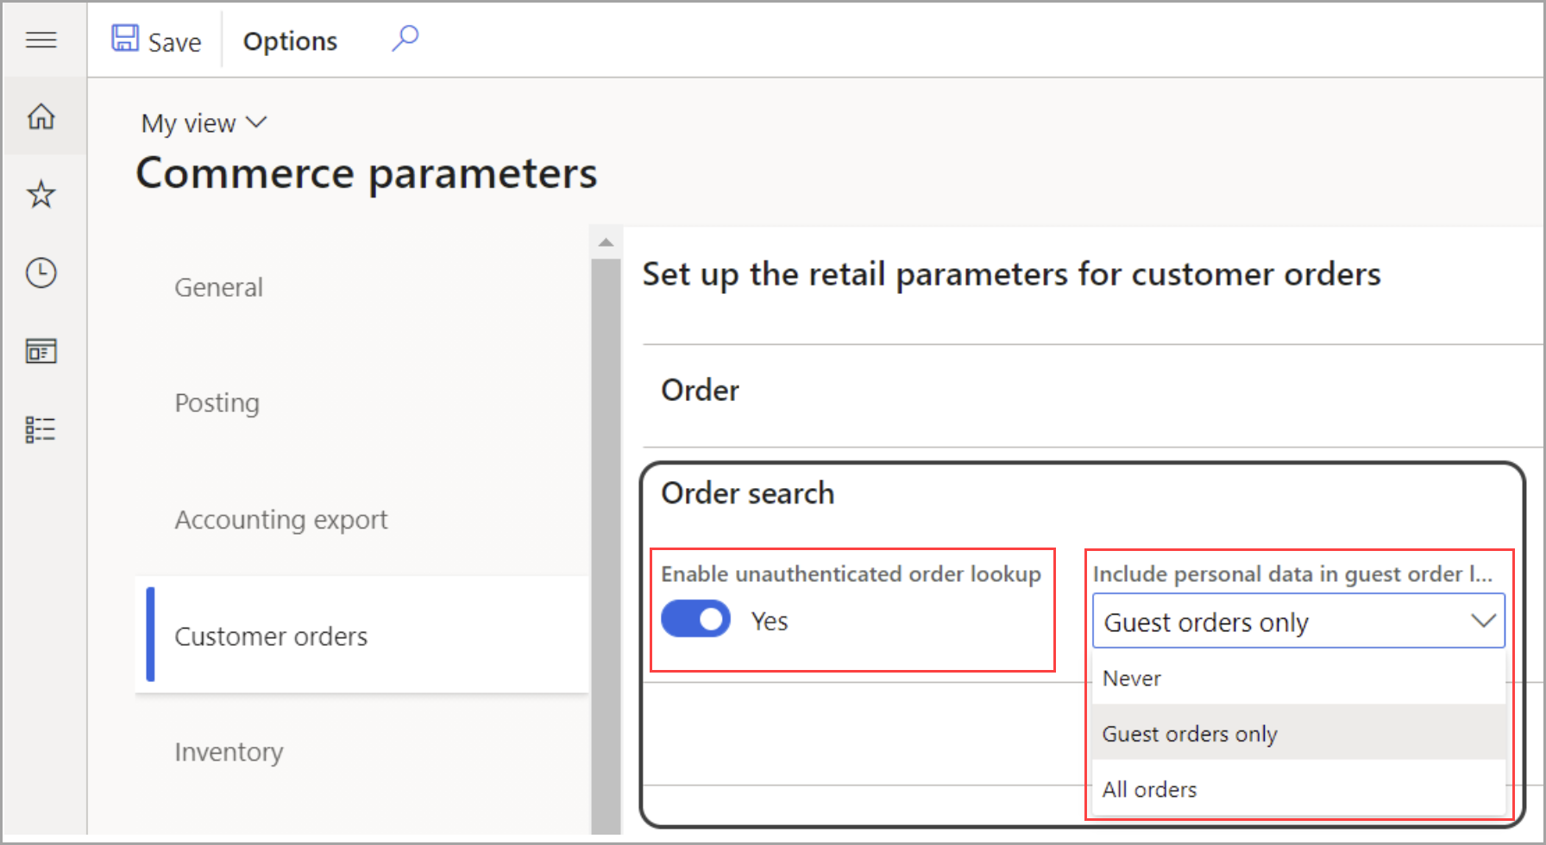The height and width of the screenshot is (845, 1546).
Task: Click the dropdown chevron of personal data field
Action: coord(1483,621)
